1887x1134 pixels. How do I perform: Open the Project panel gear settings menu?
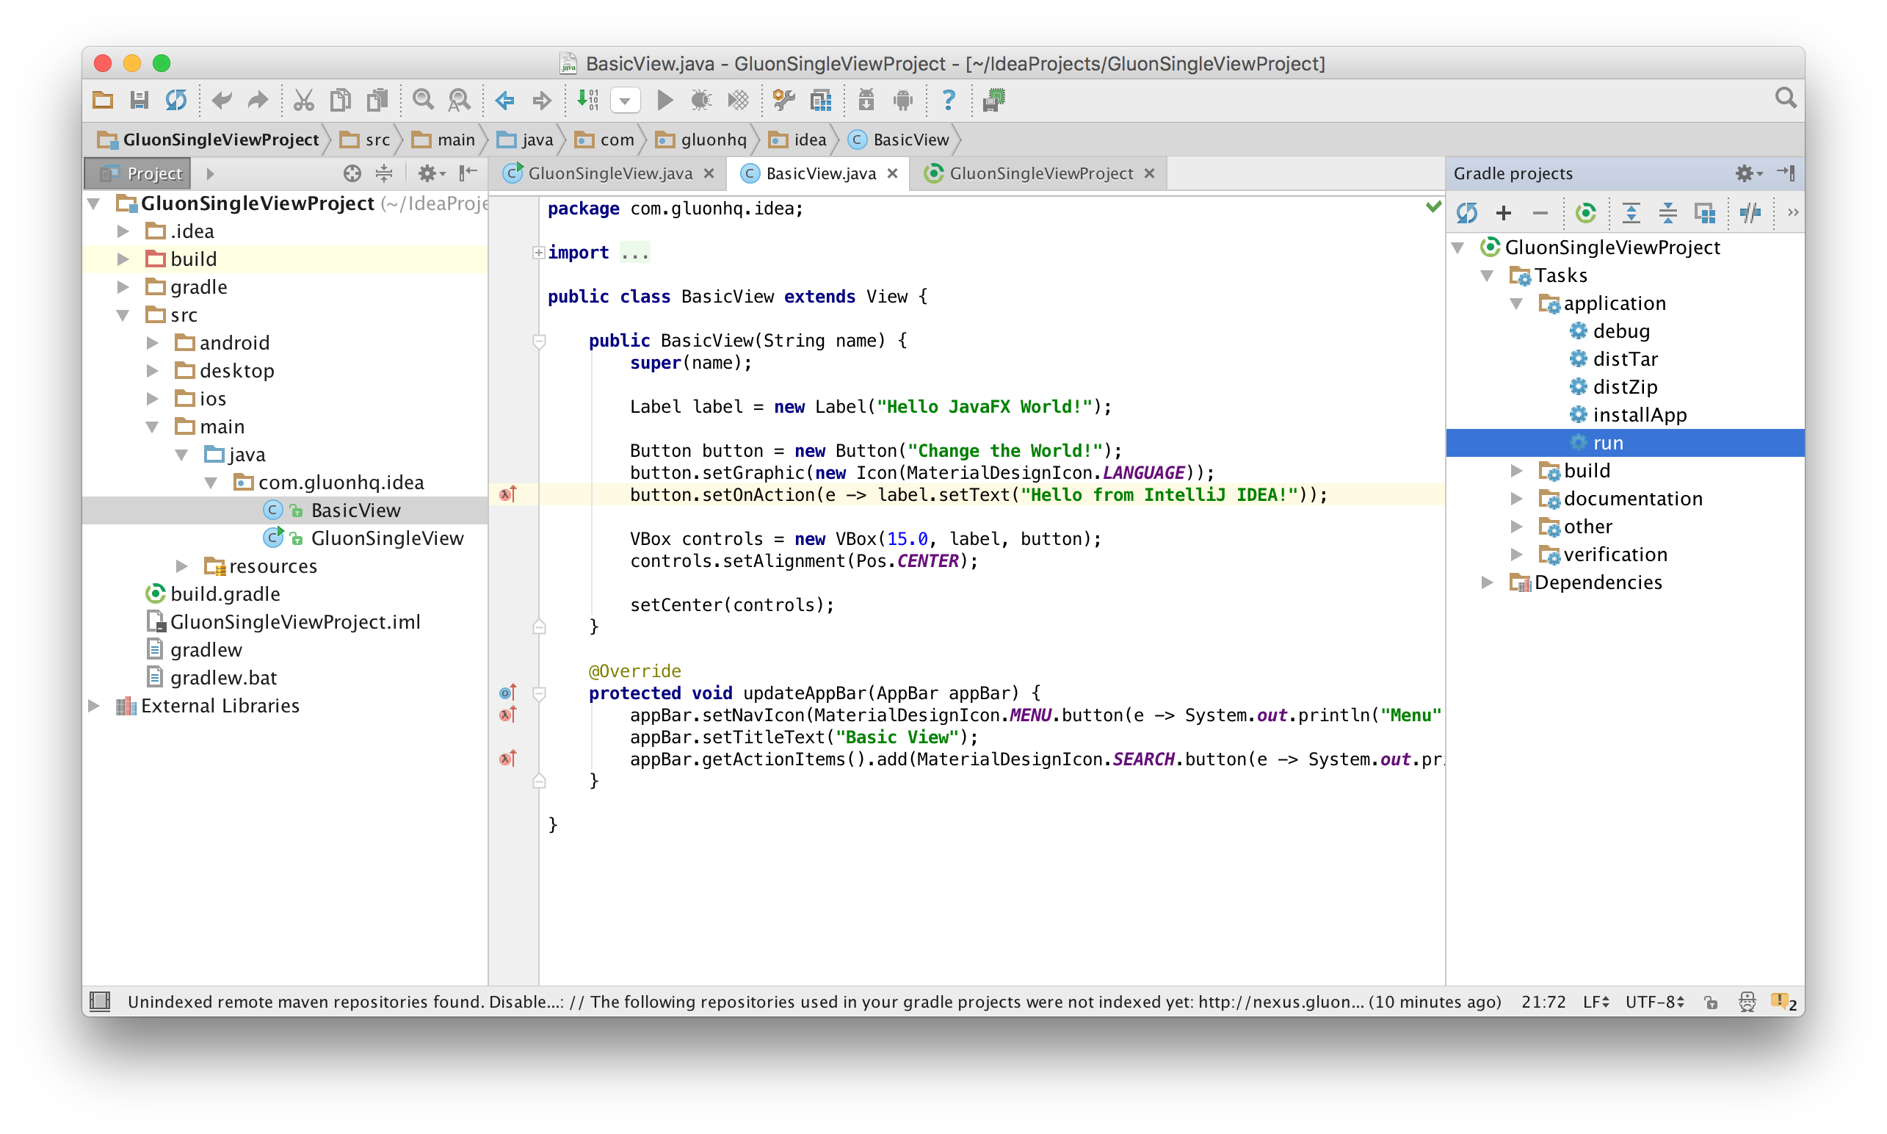coord(431,173)
